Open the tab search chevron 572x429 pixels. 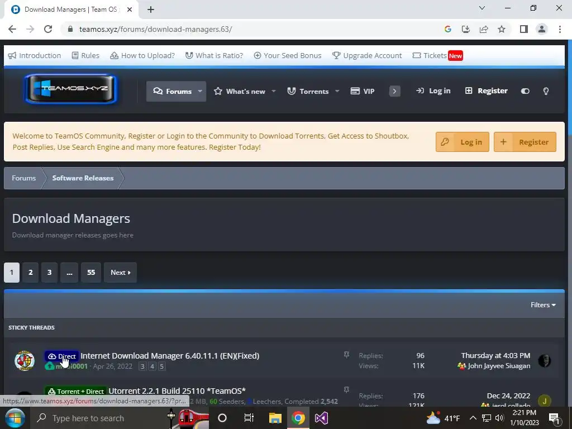(x=482, y=8)
